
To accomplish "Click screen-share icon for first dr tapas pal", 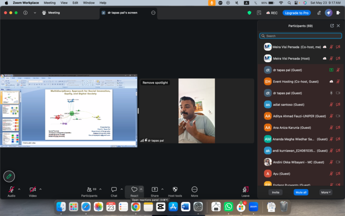I will pos(331,70).
